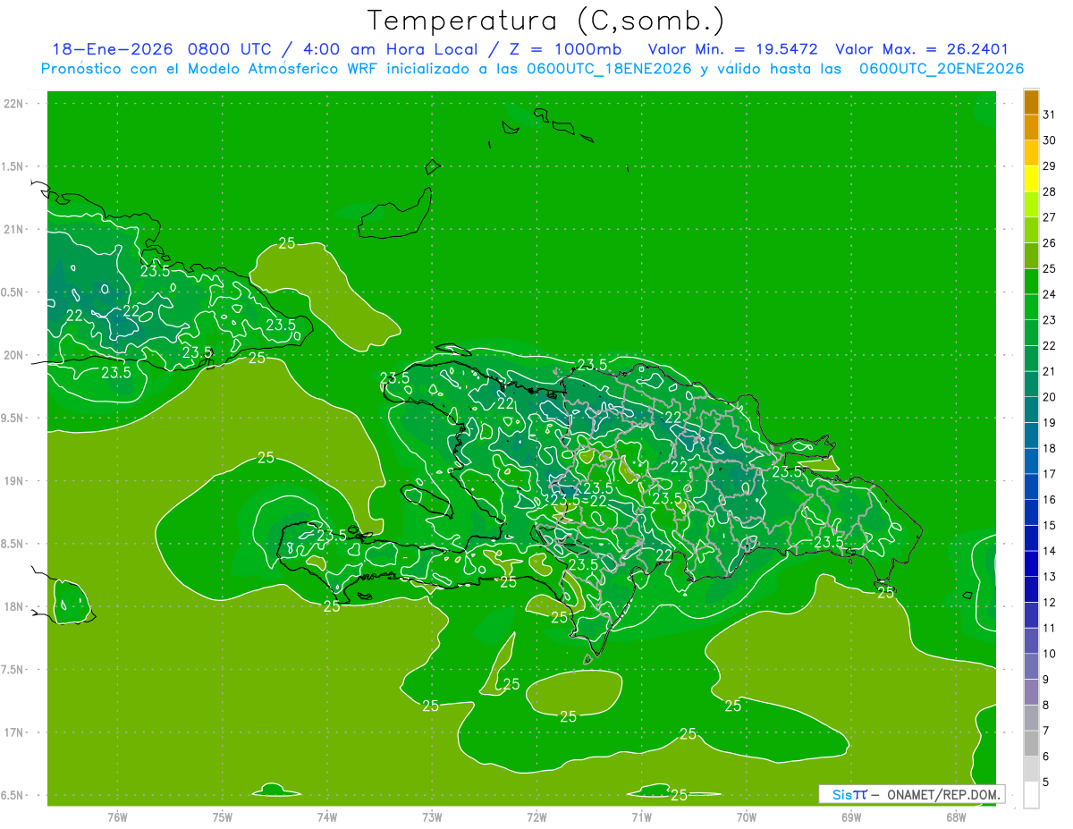Click the 19N latitude axis label
Image resolution: width=1073 pixels, height=829 pixels.
tap(13, 480)
